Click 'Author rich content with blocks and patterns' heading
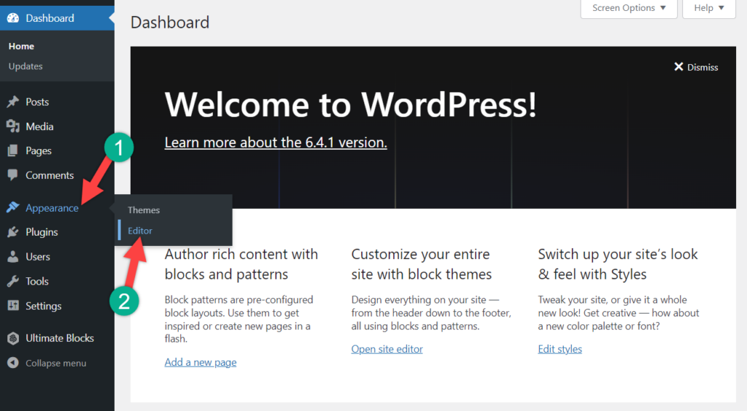Viewport: 747px width, 411px height. tap(241, 264)
